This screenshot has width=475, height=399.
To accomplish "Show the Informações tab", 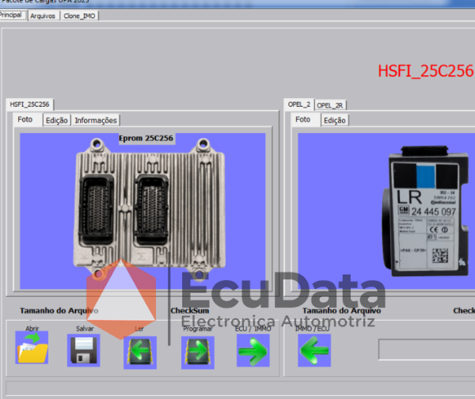I will (96, 120).
